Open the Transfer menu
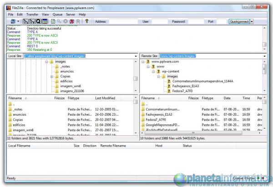This screenshot has height=187, width=273. pos(32,15)
